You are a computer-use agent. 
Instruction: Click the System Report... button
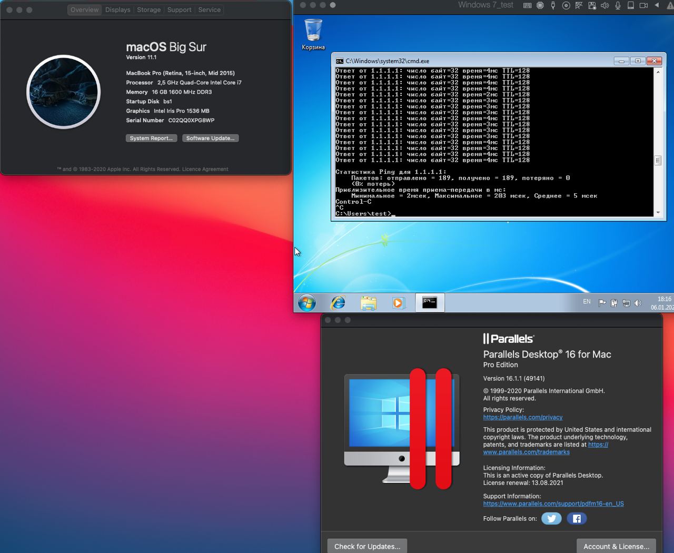(151, 139)
